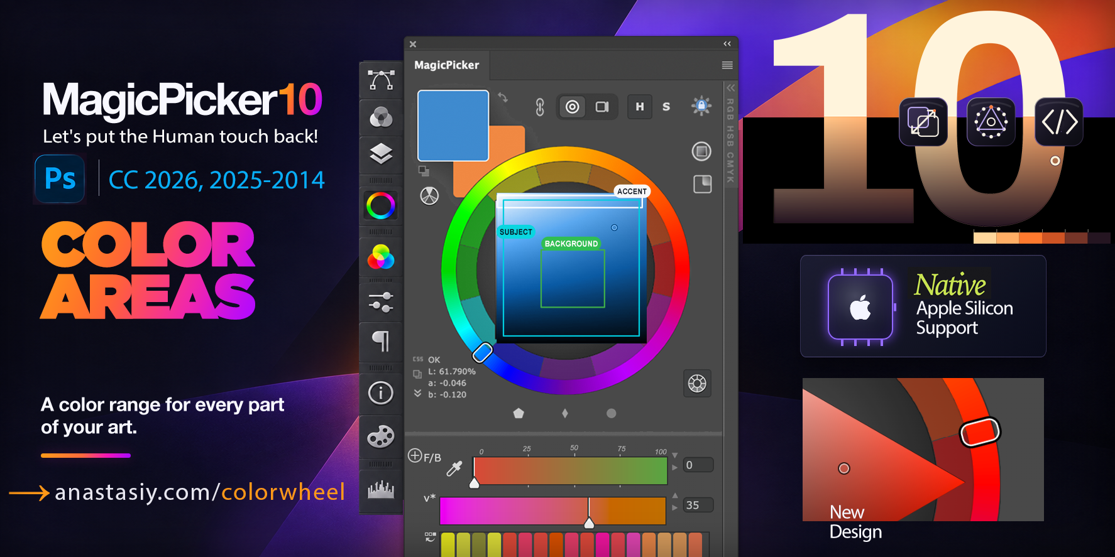Viewport: 1115px width, 557px height.
Task: Click the chain link icon
Action: (x=540, y=107)
